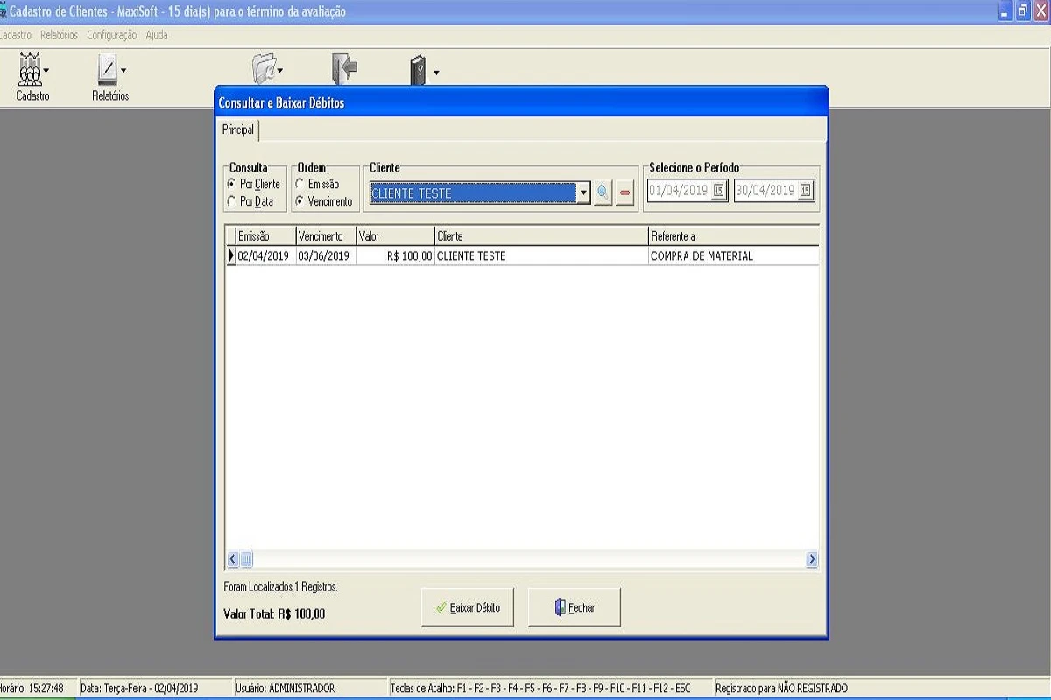Choose Emissão as the sort order
The height and width of the screenshot is (700, 1051).
click(x=300, y=185)
